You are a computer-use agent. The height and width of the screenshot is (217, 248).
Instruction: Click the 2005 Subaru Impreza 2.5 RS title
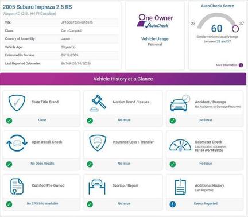37,7
